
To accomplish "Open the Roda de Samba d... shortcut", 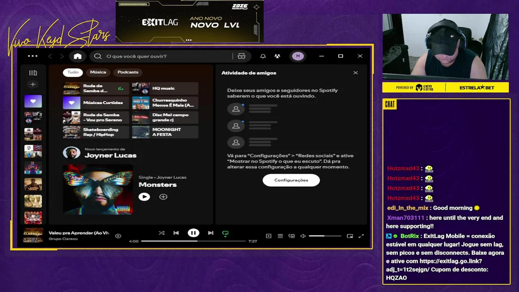I will [x=96, y=88].
